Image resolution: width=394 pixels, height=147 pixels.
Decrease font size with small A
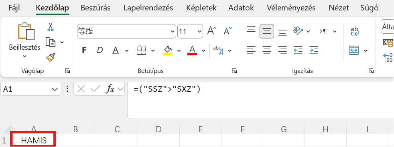[227, 31]
